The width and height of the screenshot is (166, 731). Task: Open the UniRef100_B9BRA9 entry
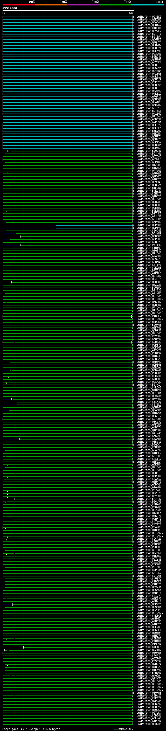149,202
